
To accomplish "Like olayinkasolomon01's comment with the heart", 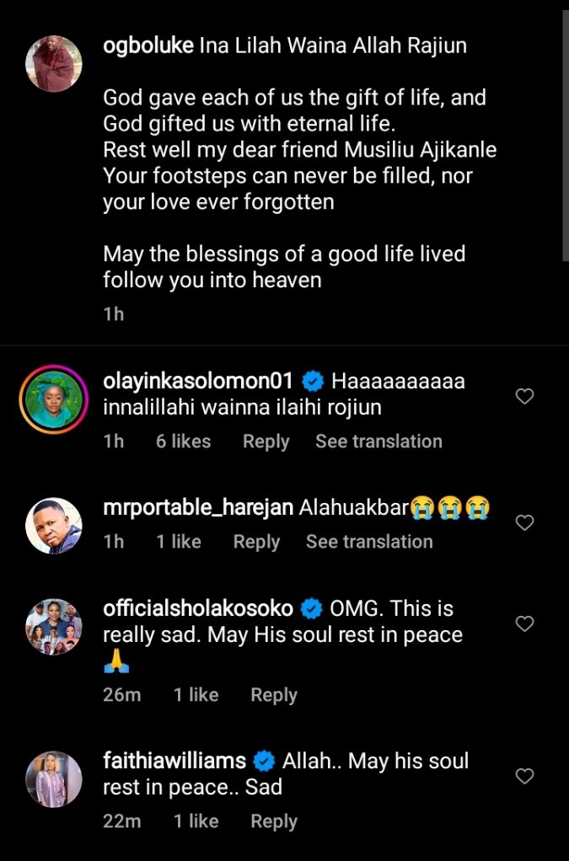I will 524,396.
